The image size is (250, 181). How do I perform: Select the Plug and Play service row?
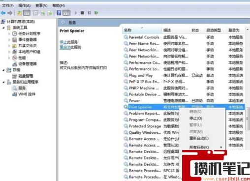(x=184, y=75)
